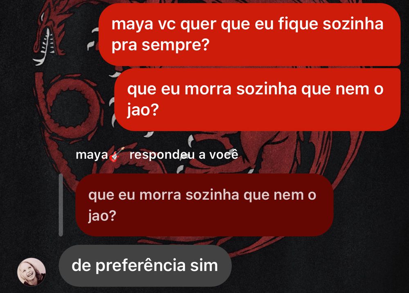Viewport: 409px width, 293px height.
Task: Tap the quoted reply 'que eu morra sozinha'
Action: pyautogui.click(x=204, y=205)
